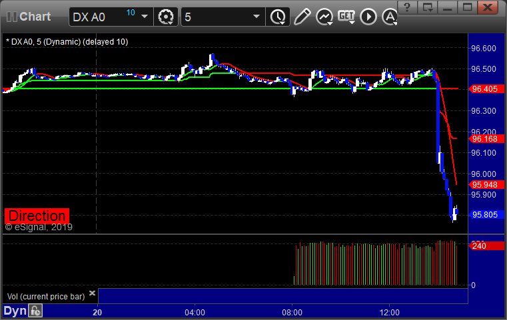
Task: Click the Vol (current price bar) label
Action: pos(45,295)
